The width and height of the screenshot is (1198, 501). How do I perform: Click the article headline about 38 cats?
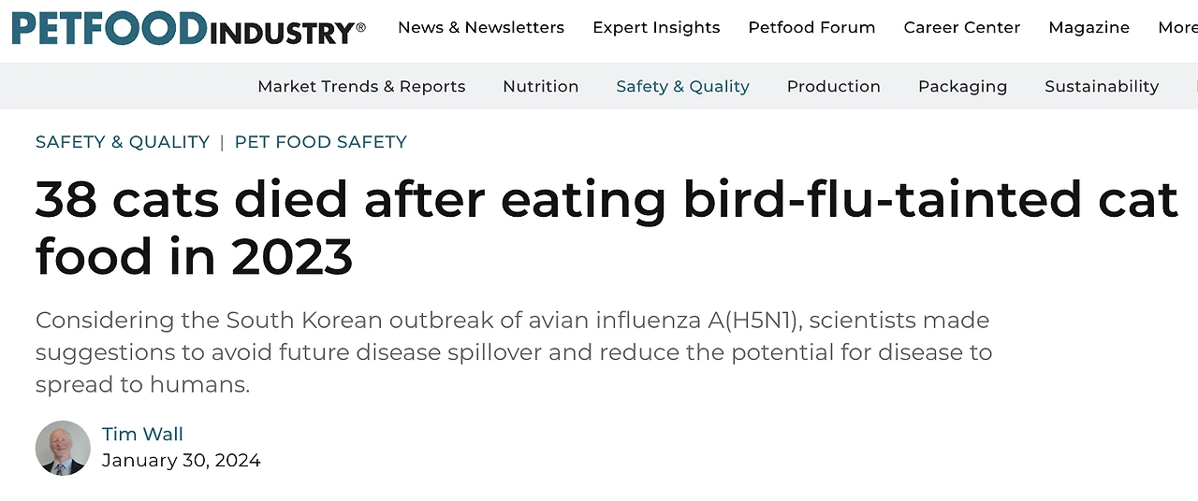click(606, 227)
